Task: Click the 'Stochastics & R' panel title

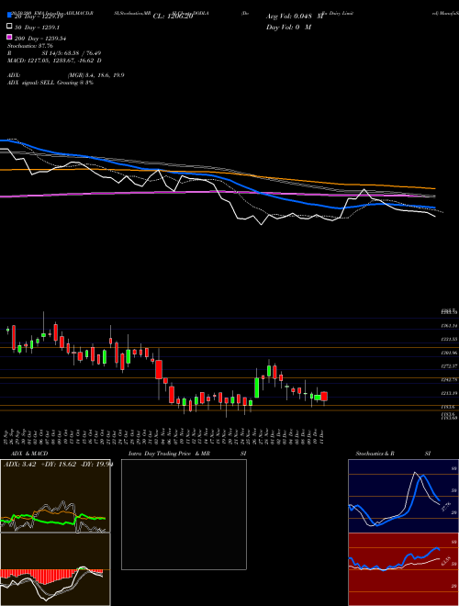Action: point(375,454)
